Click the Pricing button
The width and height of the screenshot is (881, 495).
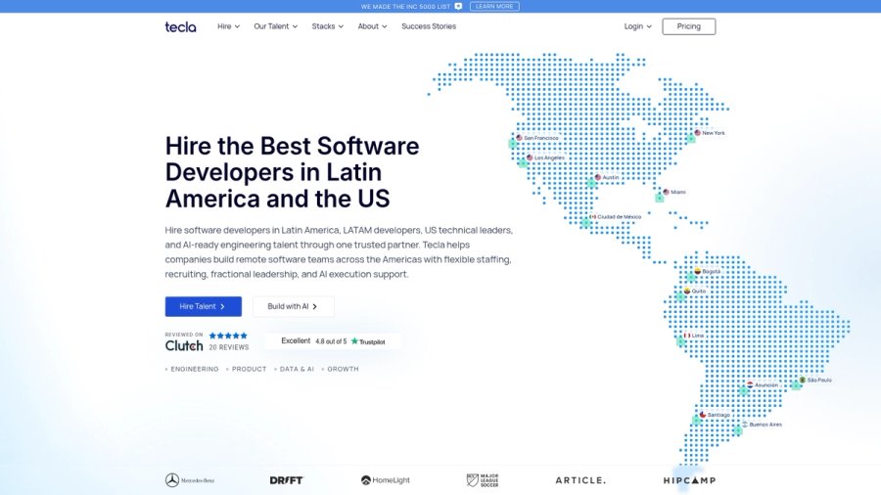click(x=689, y=26)
